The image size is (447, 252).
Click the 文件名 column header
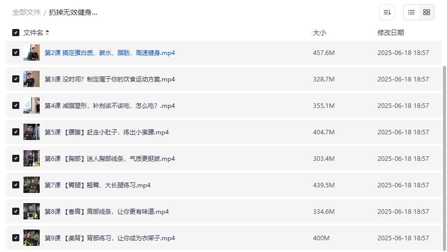[x=33, y=33]
